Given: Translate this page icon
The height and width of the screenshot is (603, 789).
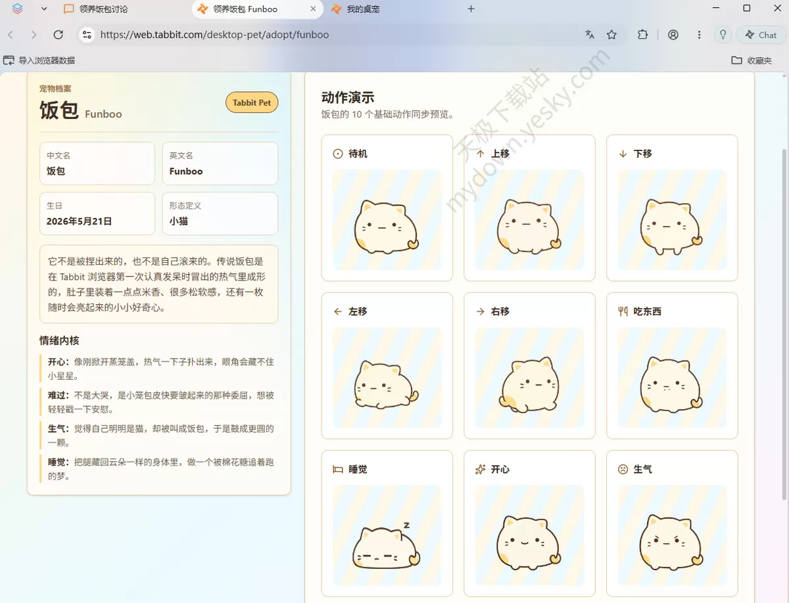Looking at the screenshot, I should [x=590, y=35].
